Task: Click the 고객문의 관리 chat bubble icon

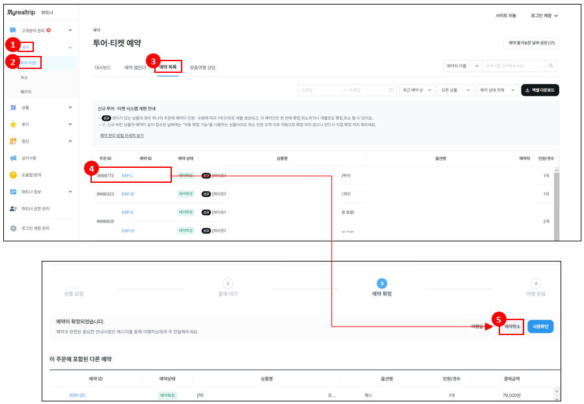Action: click(13, 30)
